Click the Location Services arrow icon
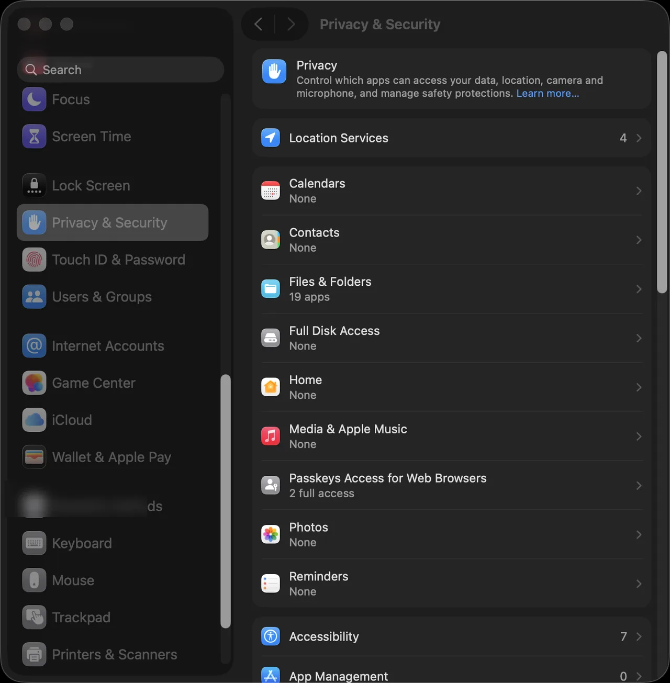The width and height of the screenshot is (670, 683). click(271, 138)
